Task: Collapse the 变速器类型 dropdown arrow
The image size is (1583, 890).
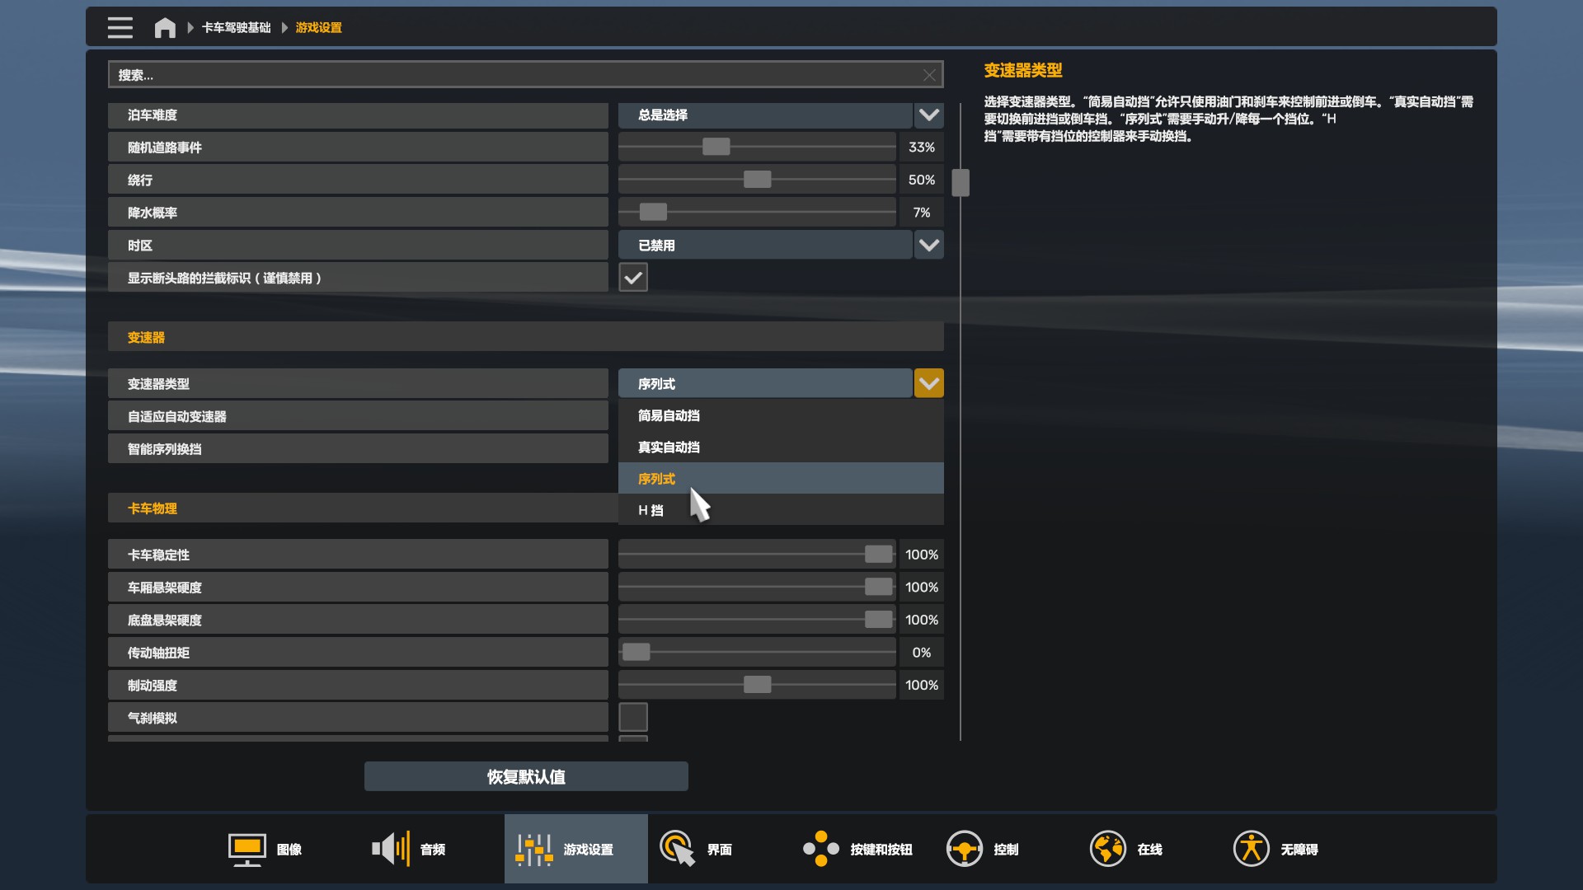Action: pos(928,383)
